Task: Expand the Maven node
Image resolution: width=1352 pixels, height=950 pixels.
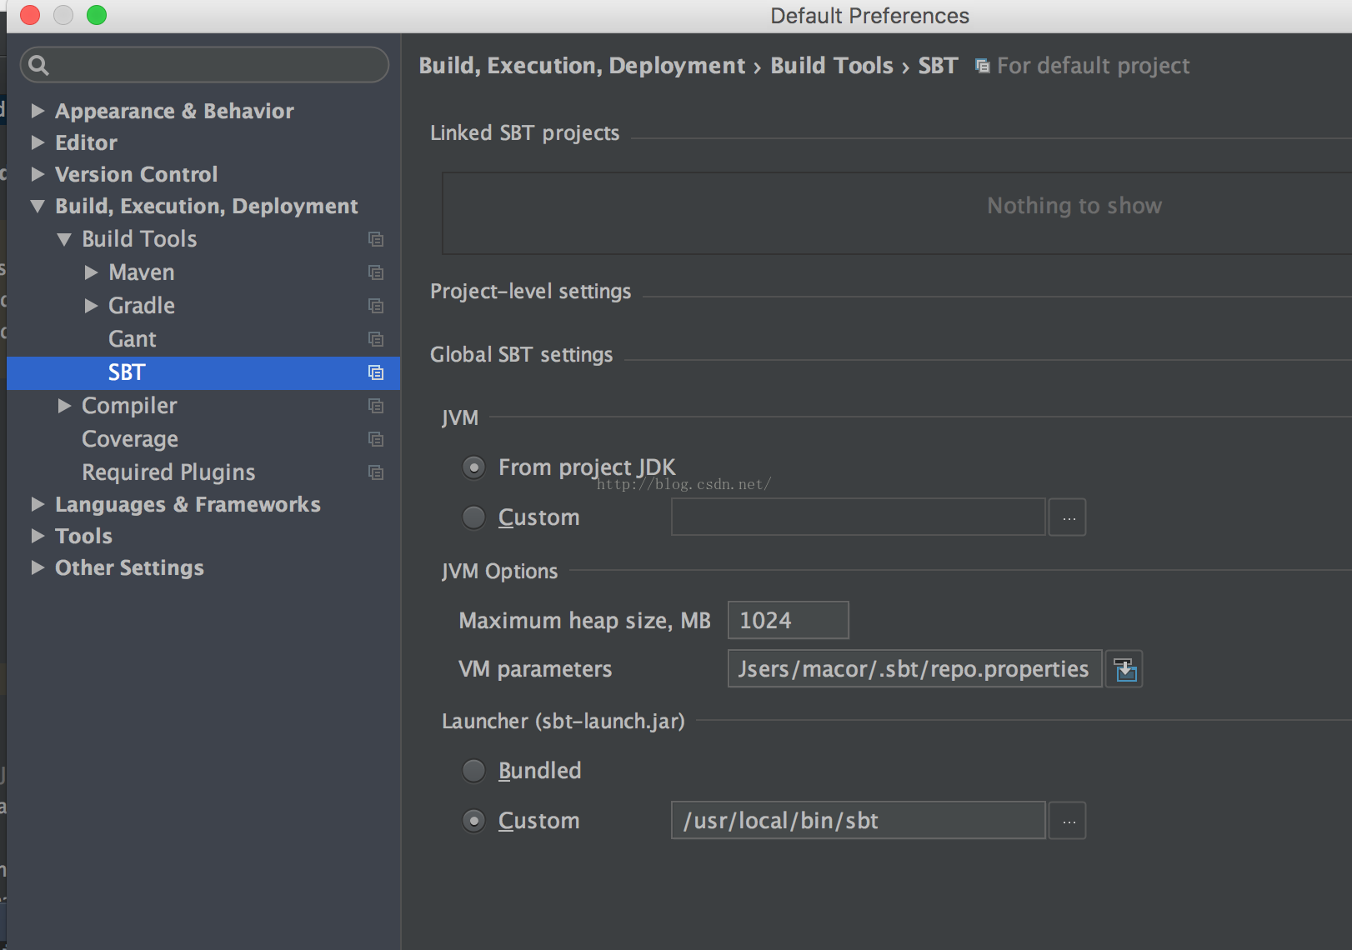Action: [x=91, y=272]
